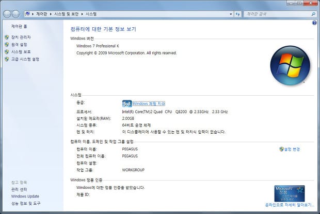Click the shield icon next to 원격 설정
Image resolution: width=320 pixels, height=214 pixels.
7,45
